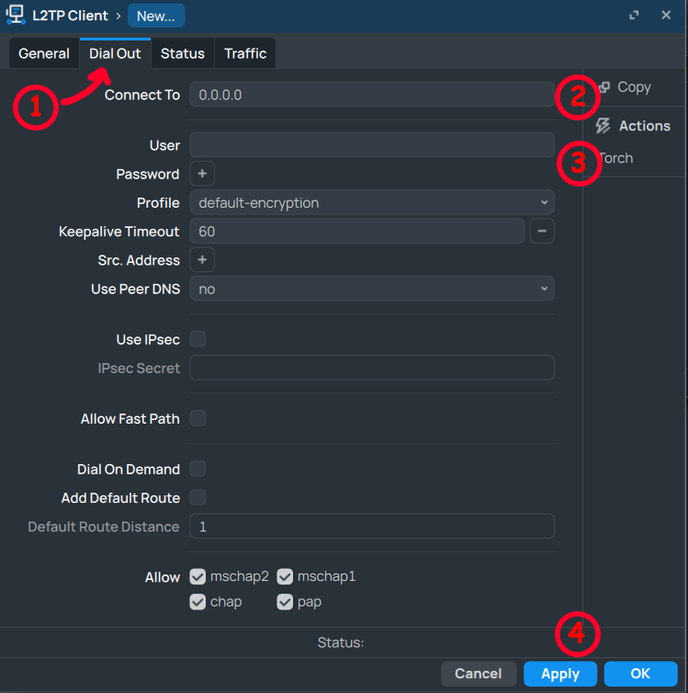Close the L2TP Client dialog

666,16
